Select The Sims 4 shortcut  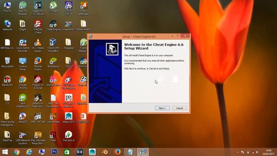pyautogui.click(x=68, y=136)
